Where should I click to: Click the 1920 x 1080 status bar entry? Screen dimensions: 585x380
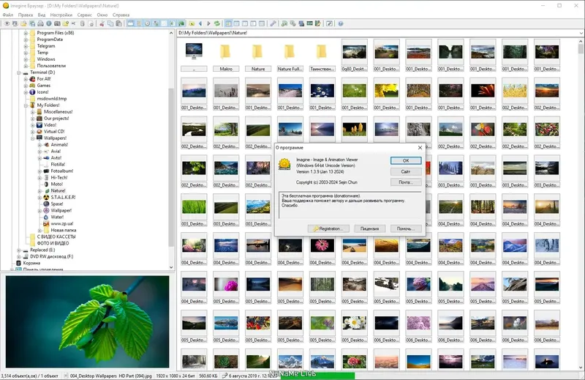(175, 376)
